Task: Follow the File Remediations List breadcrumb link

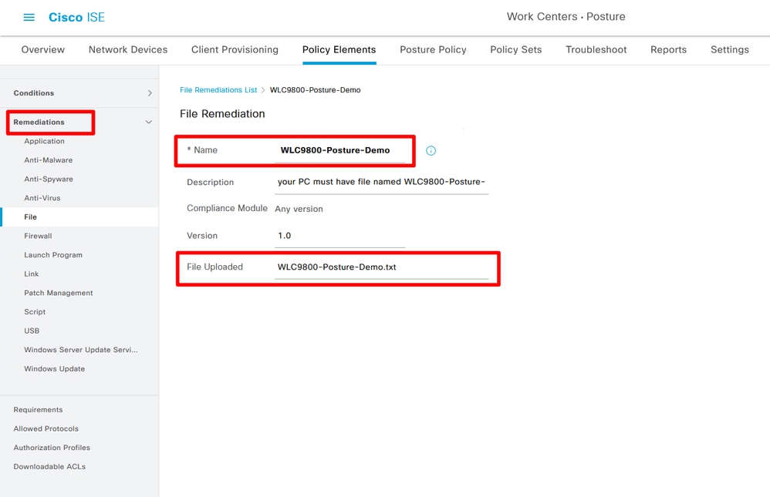Action: pyautogui.click(x=218, y=90)
